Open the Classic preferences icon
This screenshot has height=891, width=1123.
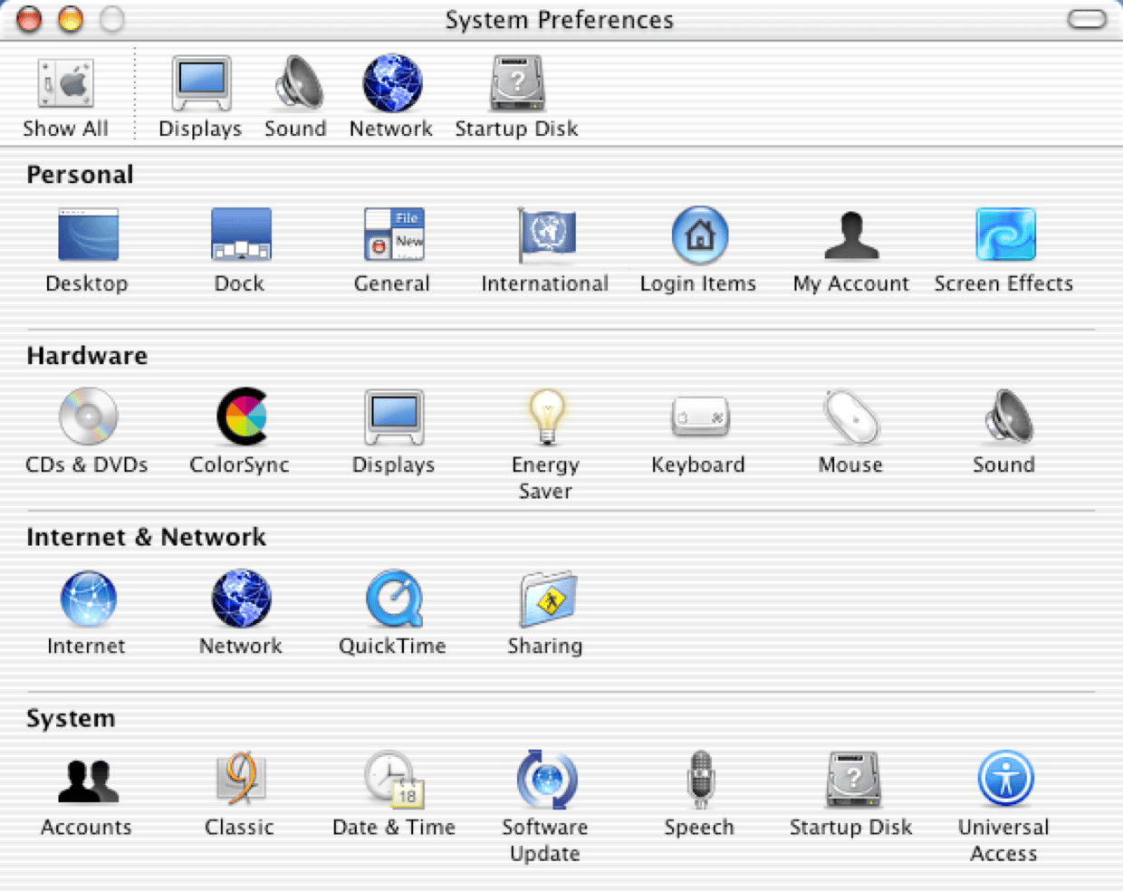[x=241, y=779]
